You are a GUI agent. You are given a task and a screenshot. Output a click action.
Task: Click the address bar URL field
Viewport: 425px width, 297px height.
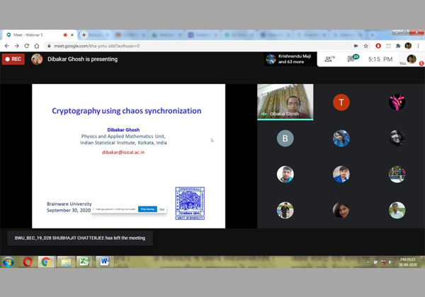(x=199, y=46)
